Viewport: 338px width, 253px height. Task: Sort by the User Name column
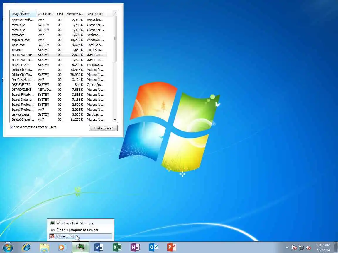coord(45,14)
